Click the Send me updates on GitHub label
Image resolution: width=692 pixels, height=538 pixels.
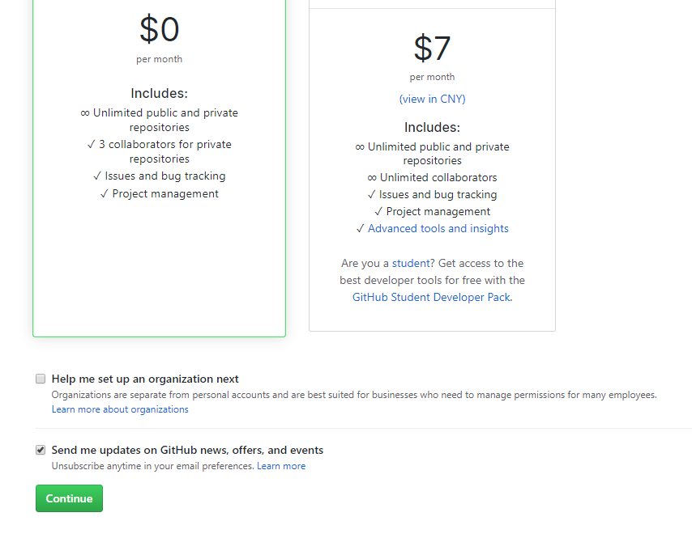[187, 450]
